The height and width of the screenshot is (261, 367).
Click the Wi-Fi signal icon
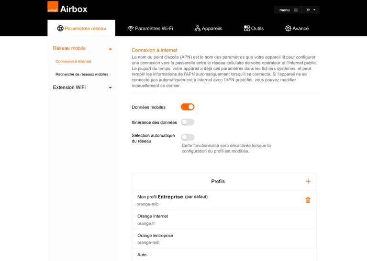(131, 29)
